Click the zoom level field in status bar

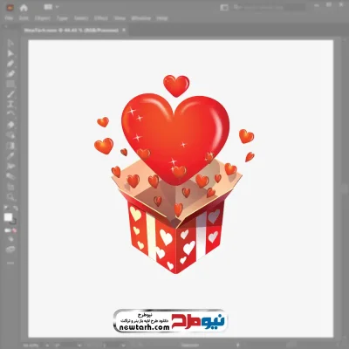pyautogui.click(x=31, y=346)
